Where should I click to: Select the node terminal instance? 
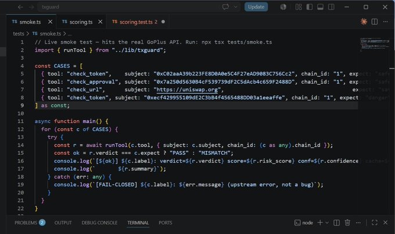point(304,222)
